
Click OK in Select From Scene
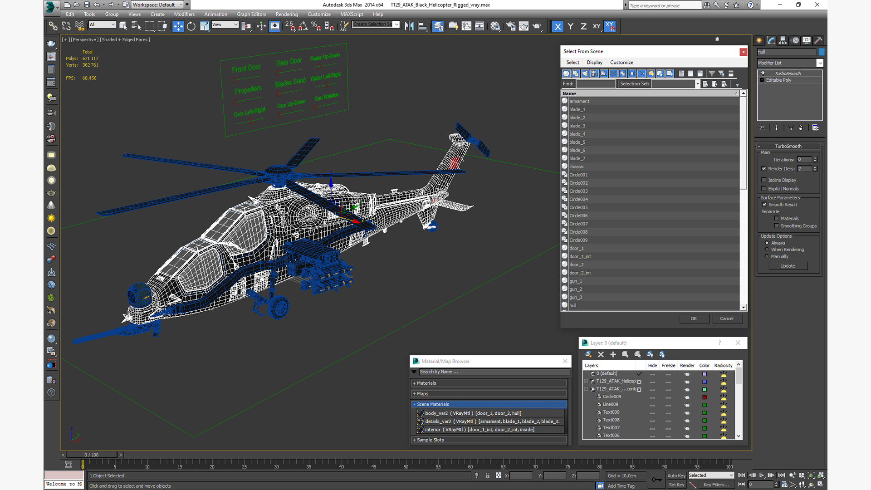(694, 318)
